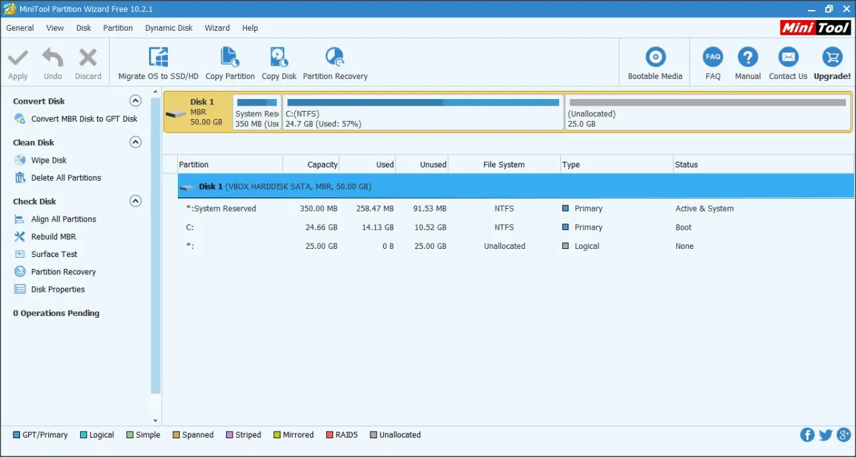Collapse the Clean Disk section
This screenshot has width=856, height=457.
[x=135, y=142]
